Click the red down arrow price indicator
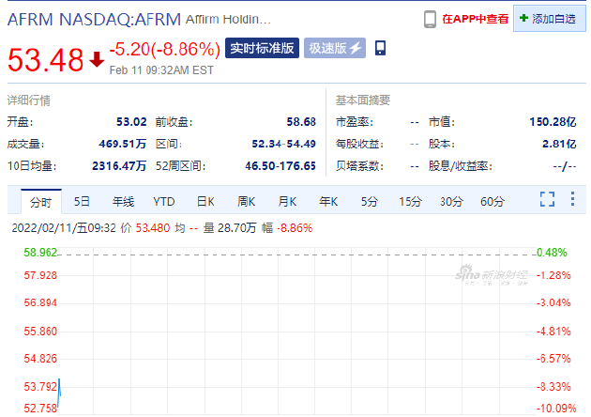 pos(97,59)
